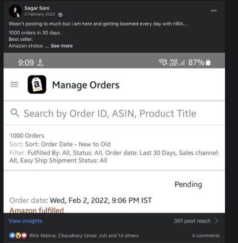Click the 2 February 2022 post date
The width and height of the screenshot is (238, 243).
pos(40,14)
